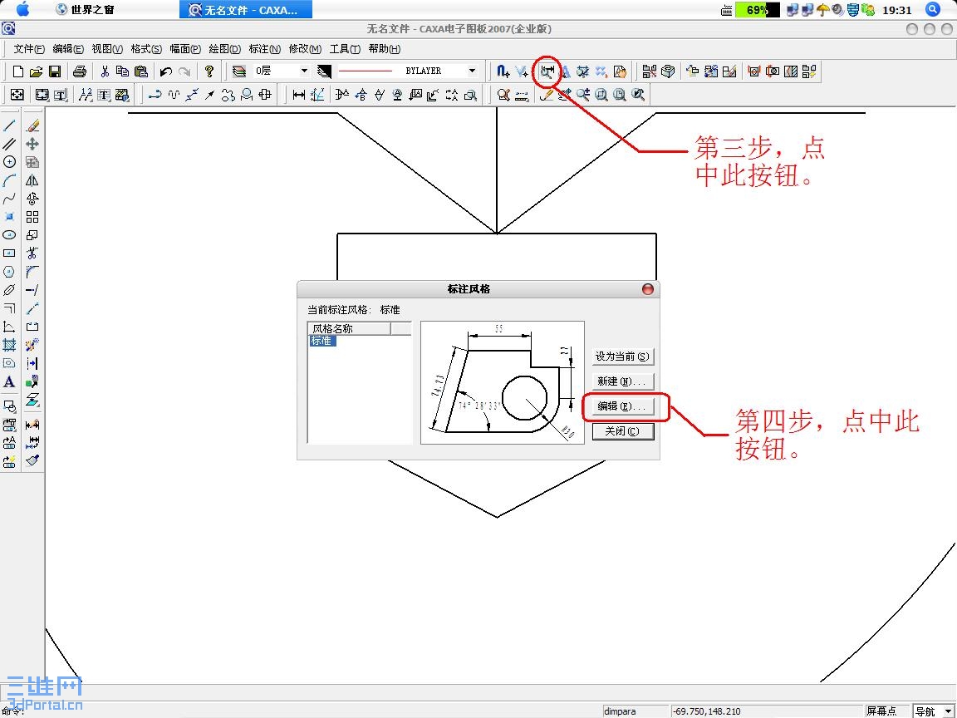
Task: Click the 风格名称 column header
Action: [349, 328]
